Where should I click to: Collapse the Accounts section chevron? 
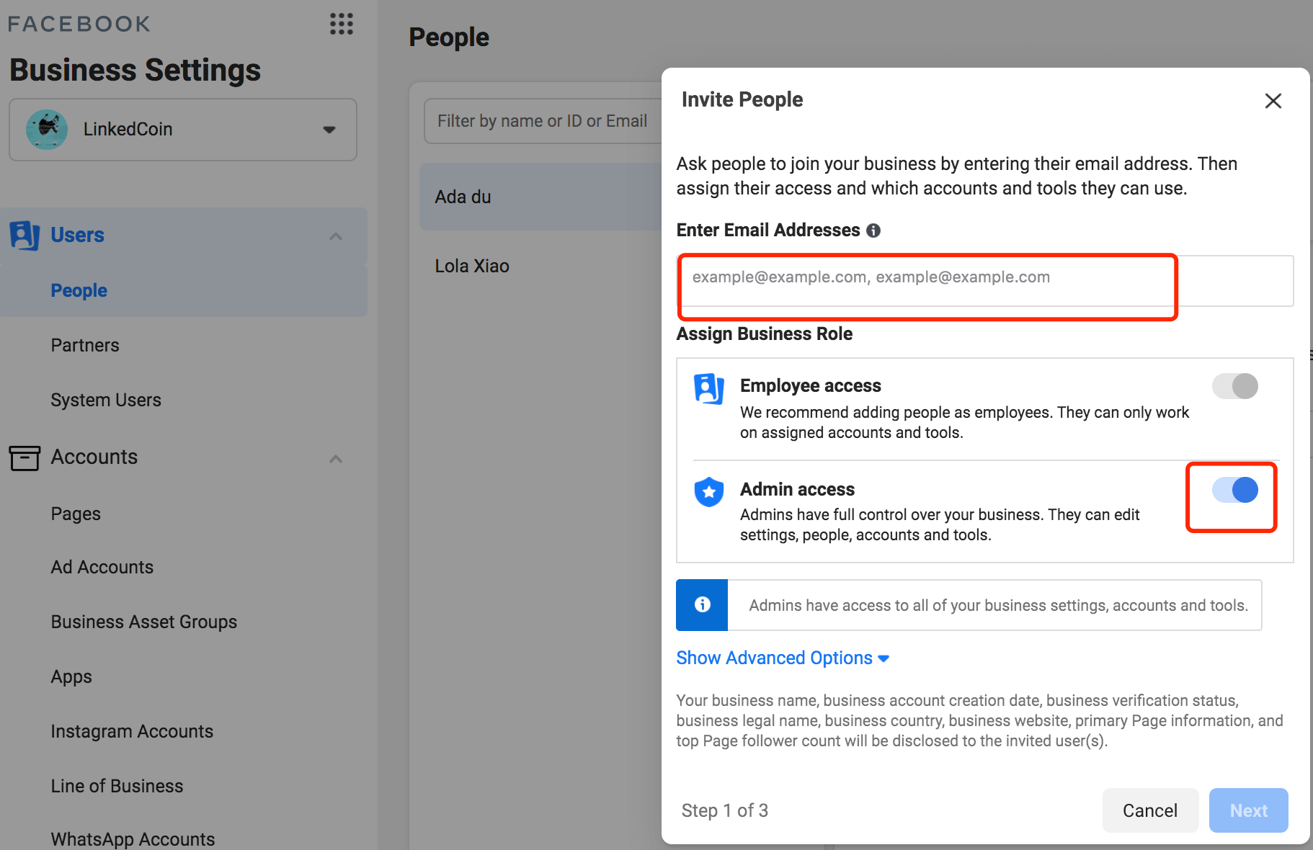click(336, 459)
